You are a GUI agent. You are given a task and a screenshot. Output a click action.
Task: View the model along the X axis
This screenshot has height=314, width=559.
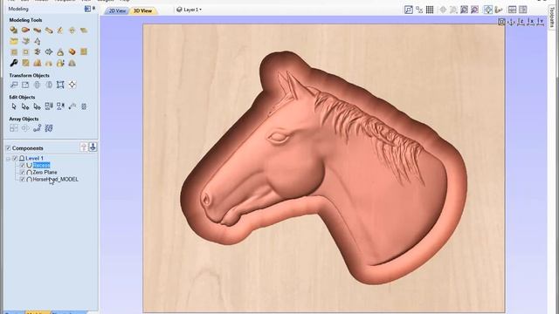(x=530, y=22)
